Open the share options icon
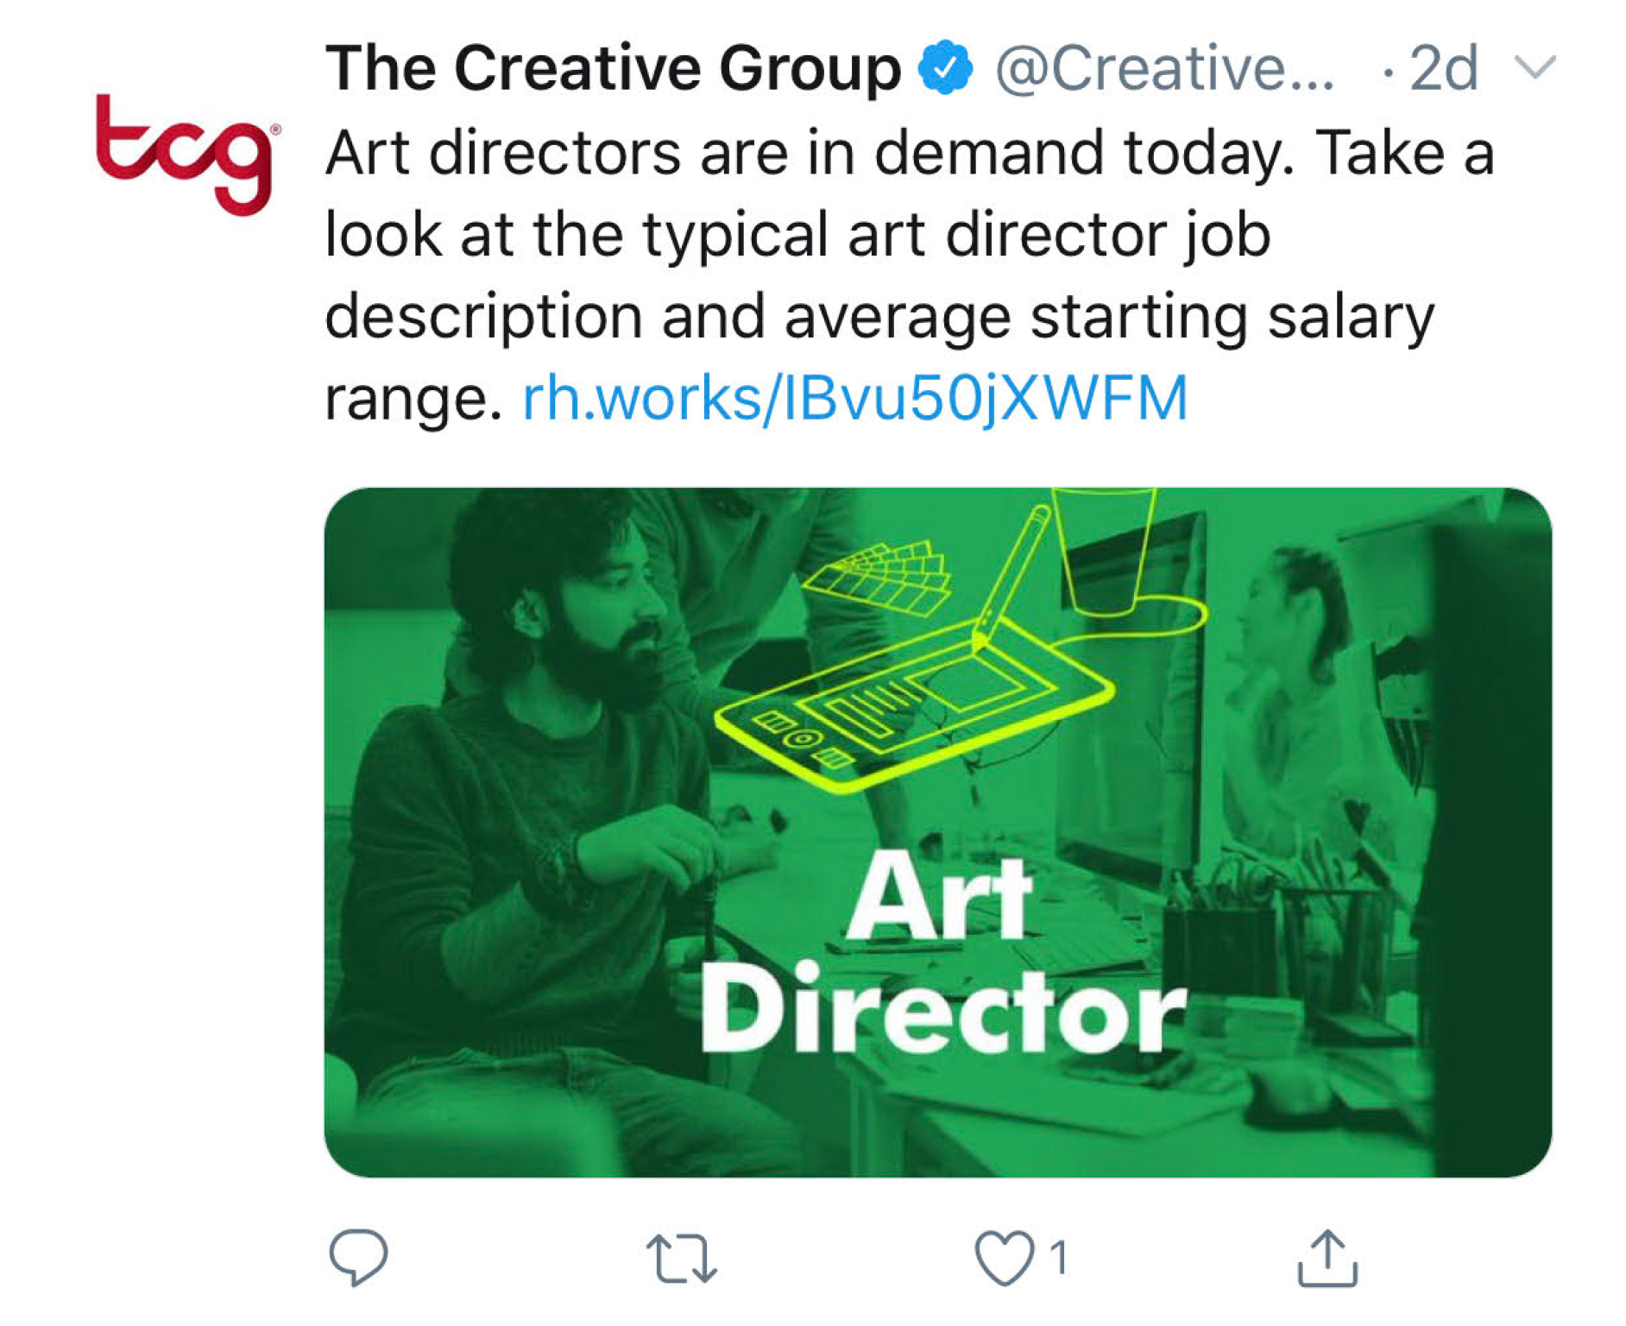The width and height of the screenshot is (1626, 1326). (1327, 1258)
